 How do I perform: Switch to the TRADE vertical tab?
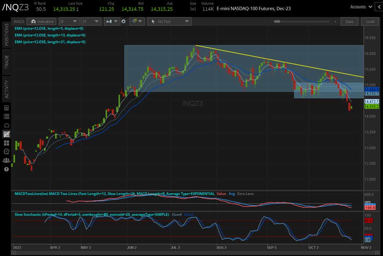tap(7, 62)
